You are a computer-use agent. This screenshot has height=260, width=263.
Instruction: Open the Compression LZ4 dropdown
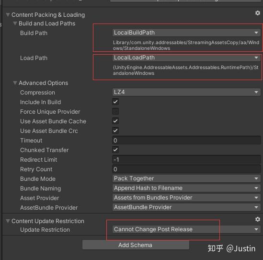(186, 92)
